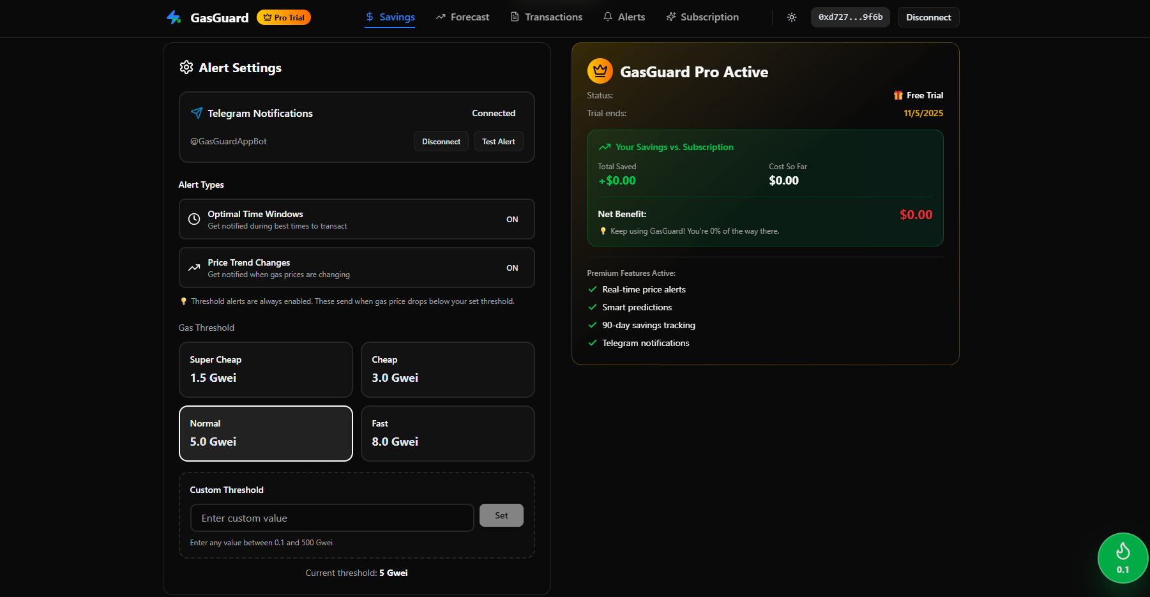Click the @GasGuardAppBot handle text
Image resolution: width=1150 pixels, height=597 pixels.
229,141
